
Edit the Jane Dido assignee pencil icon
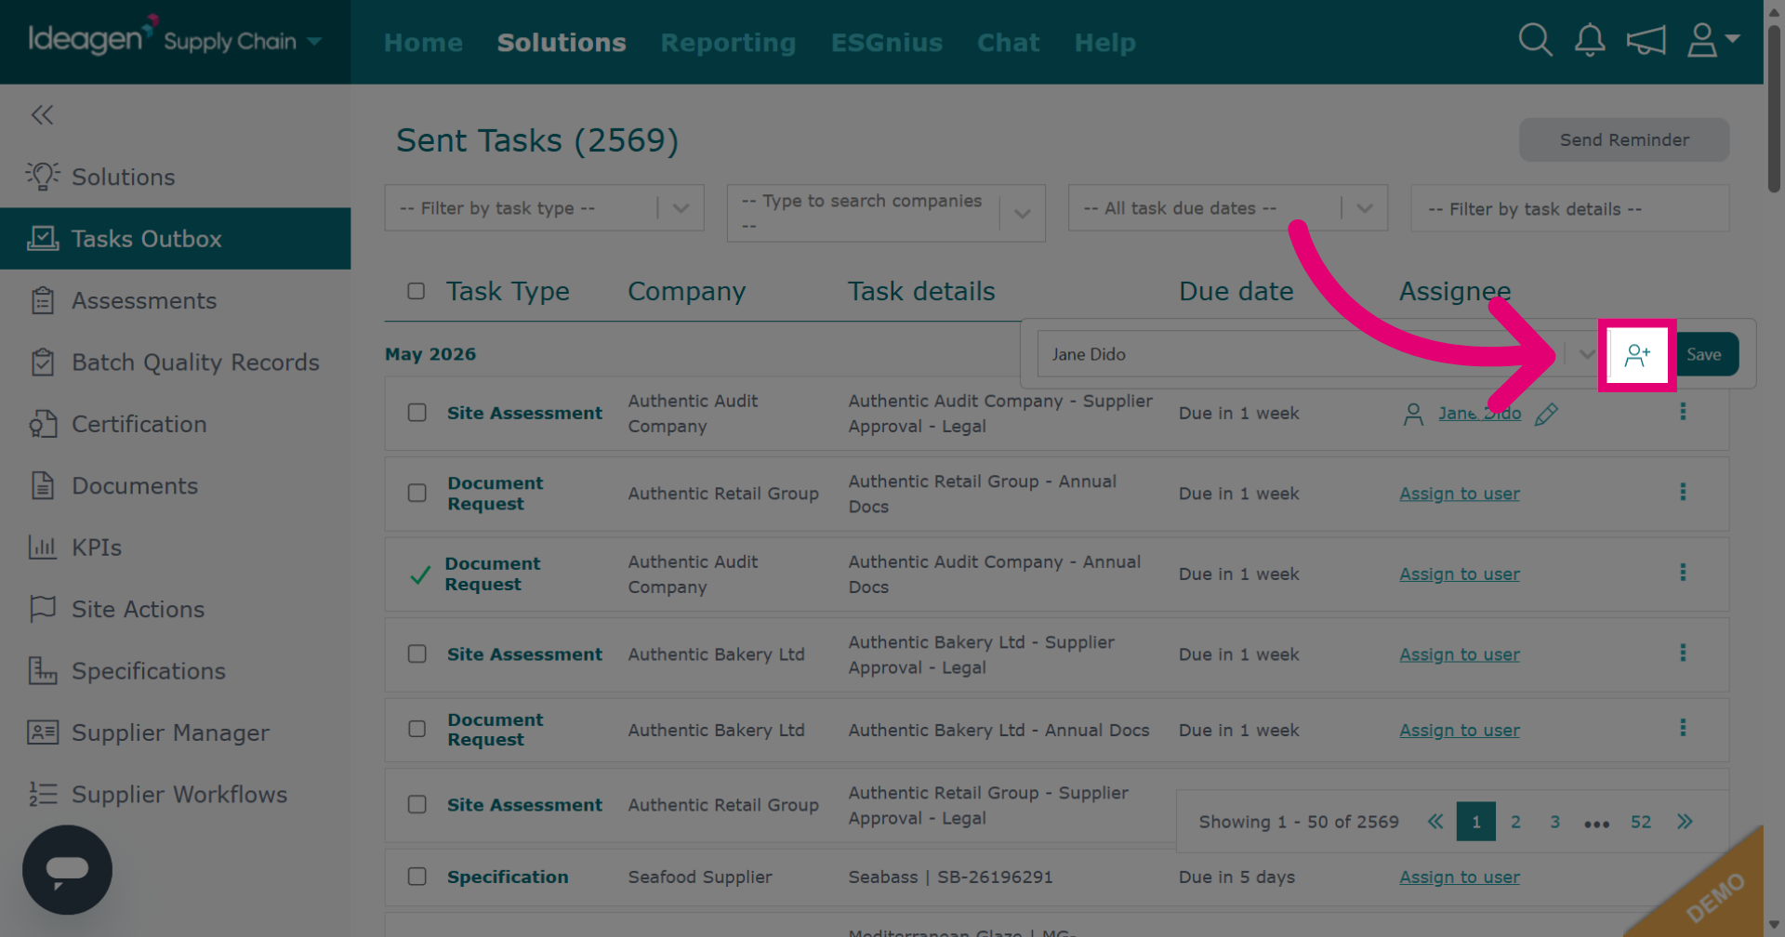[1546, 414]
